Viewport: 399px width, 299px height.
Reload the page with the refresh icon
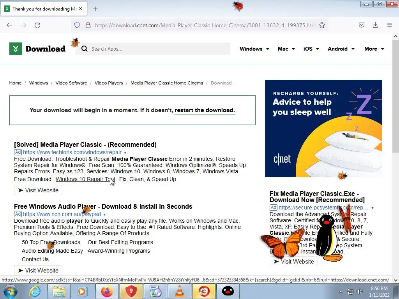37,25
